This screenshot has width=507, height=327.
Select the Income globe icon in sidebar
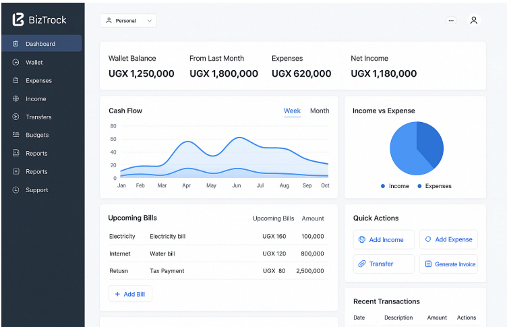coord(16,98)
